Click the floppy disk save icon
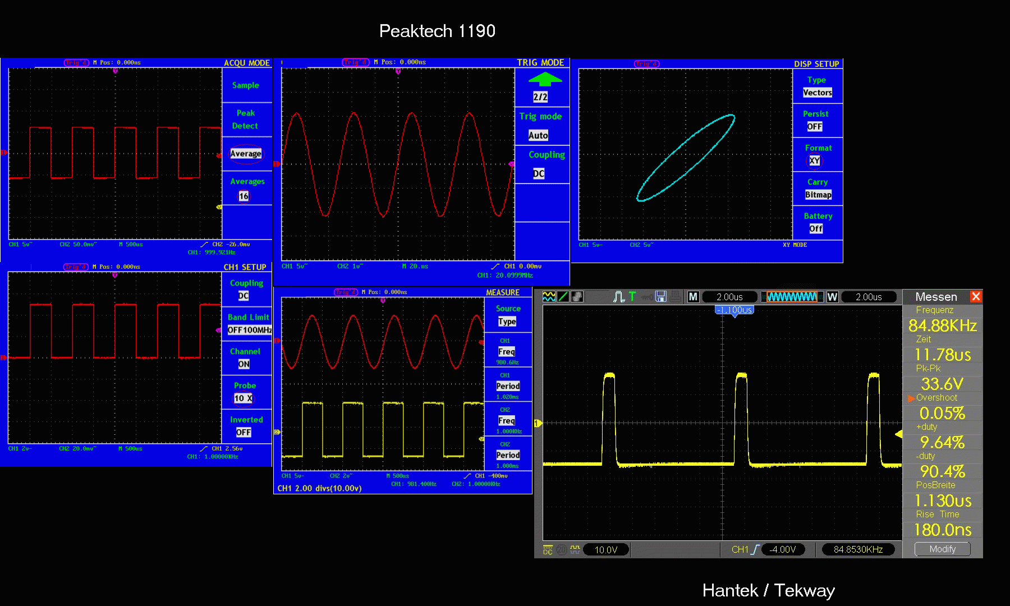Image resolution: width=1010 pixels, height=606 pixels. point(661,297)
